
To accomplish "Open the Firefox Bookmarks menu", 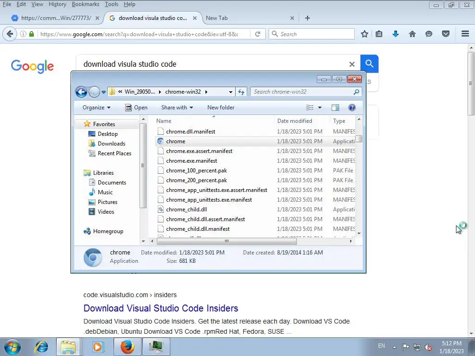I will pyautogui.click(x=85, y=4).
